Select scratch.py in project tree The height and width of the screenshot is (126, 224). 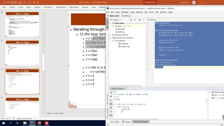click(x=123, y=43)
